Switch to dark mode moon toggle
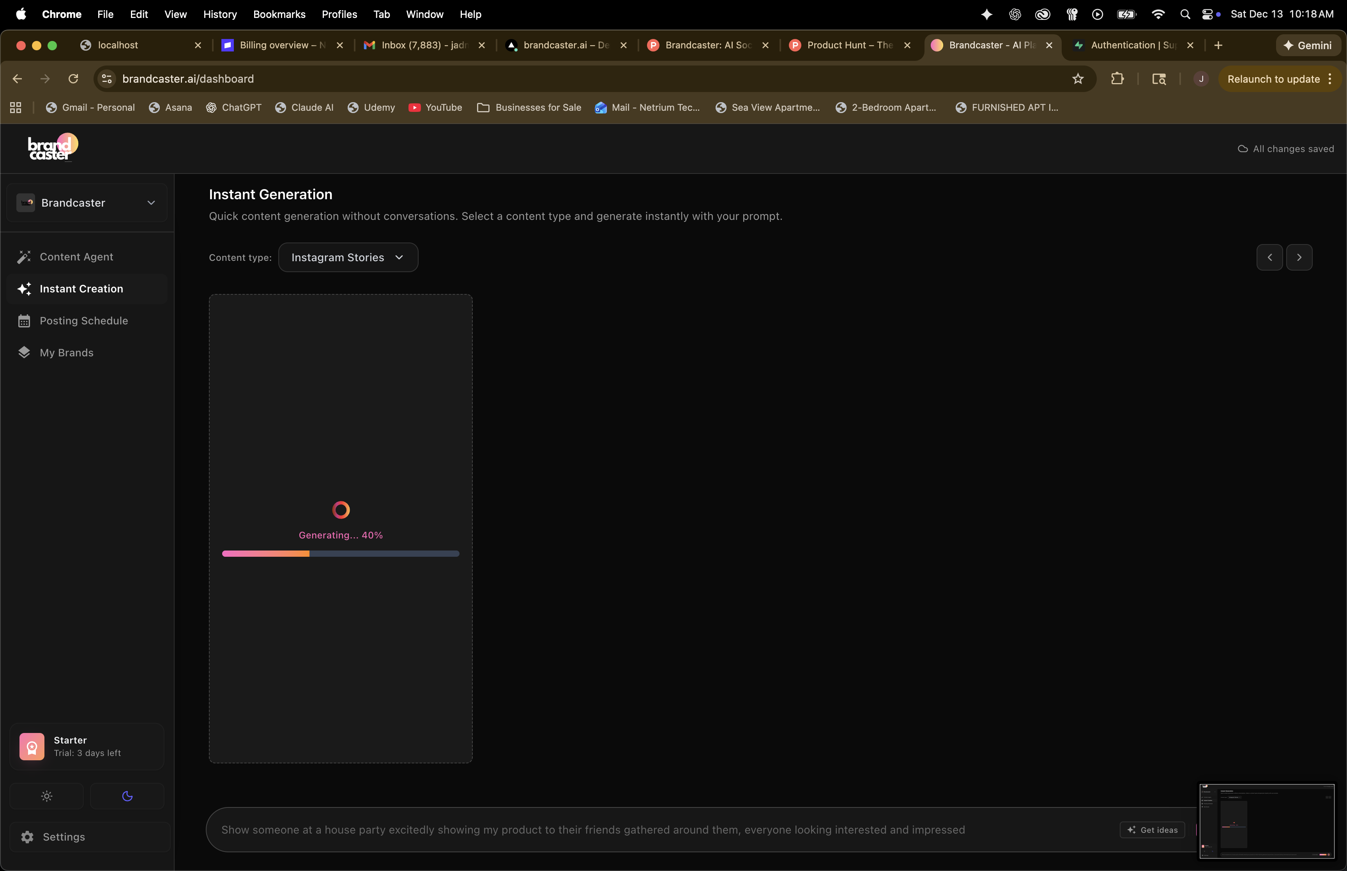1347x871 pixels. [x=127, y=796]
